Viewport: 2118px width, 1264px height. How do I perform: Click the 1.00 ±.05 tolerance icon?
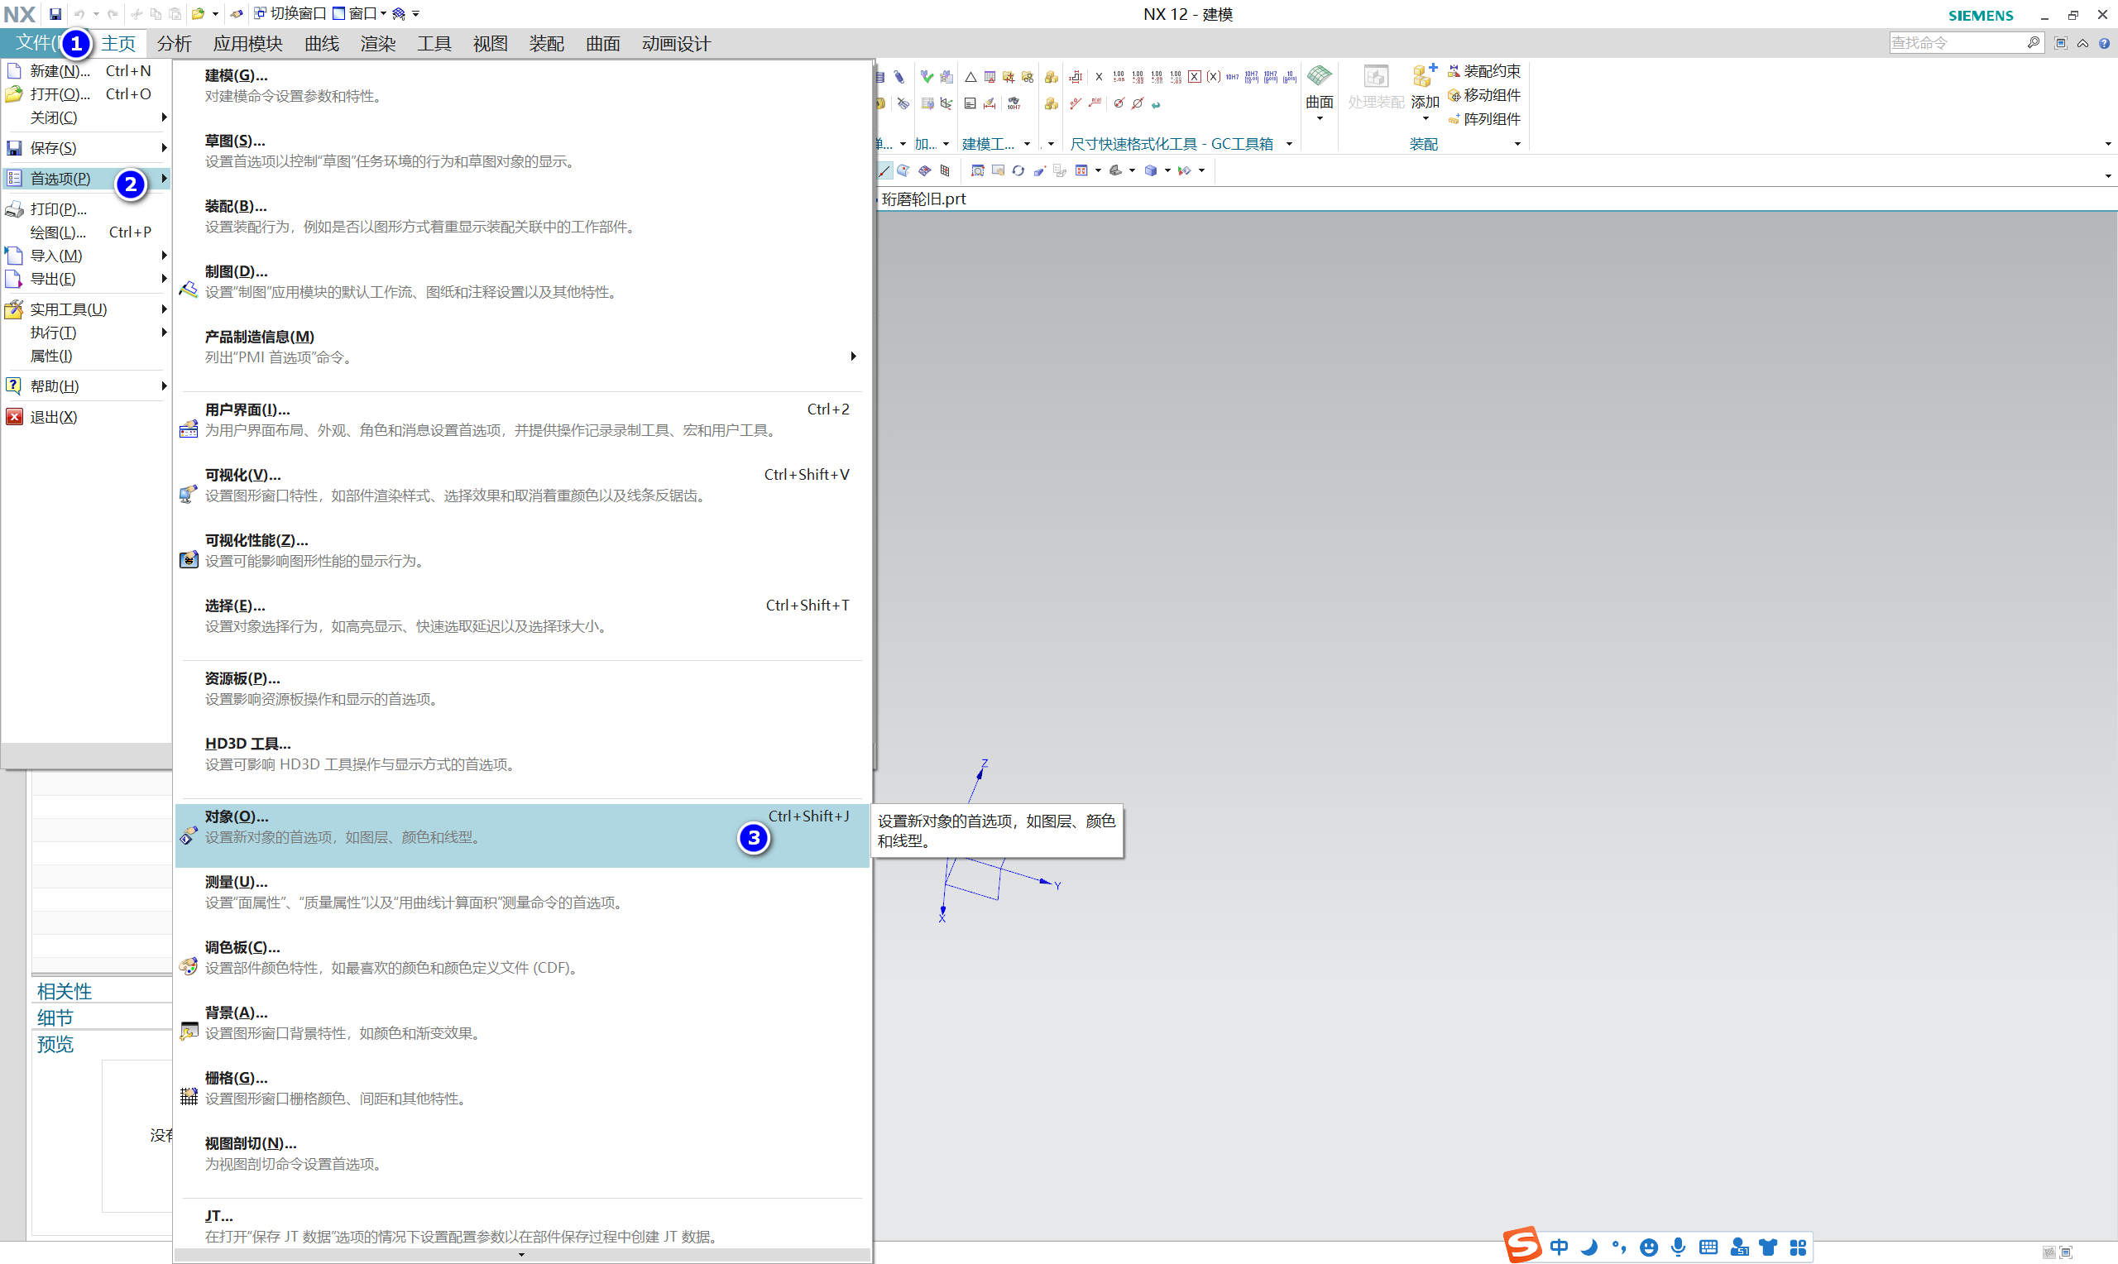point(1119,77)
